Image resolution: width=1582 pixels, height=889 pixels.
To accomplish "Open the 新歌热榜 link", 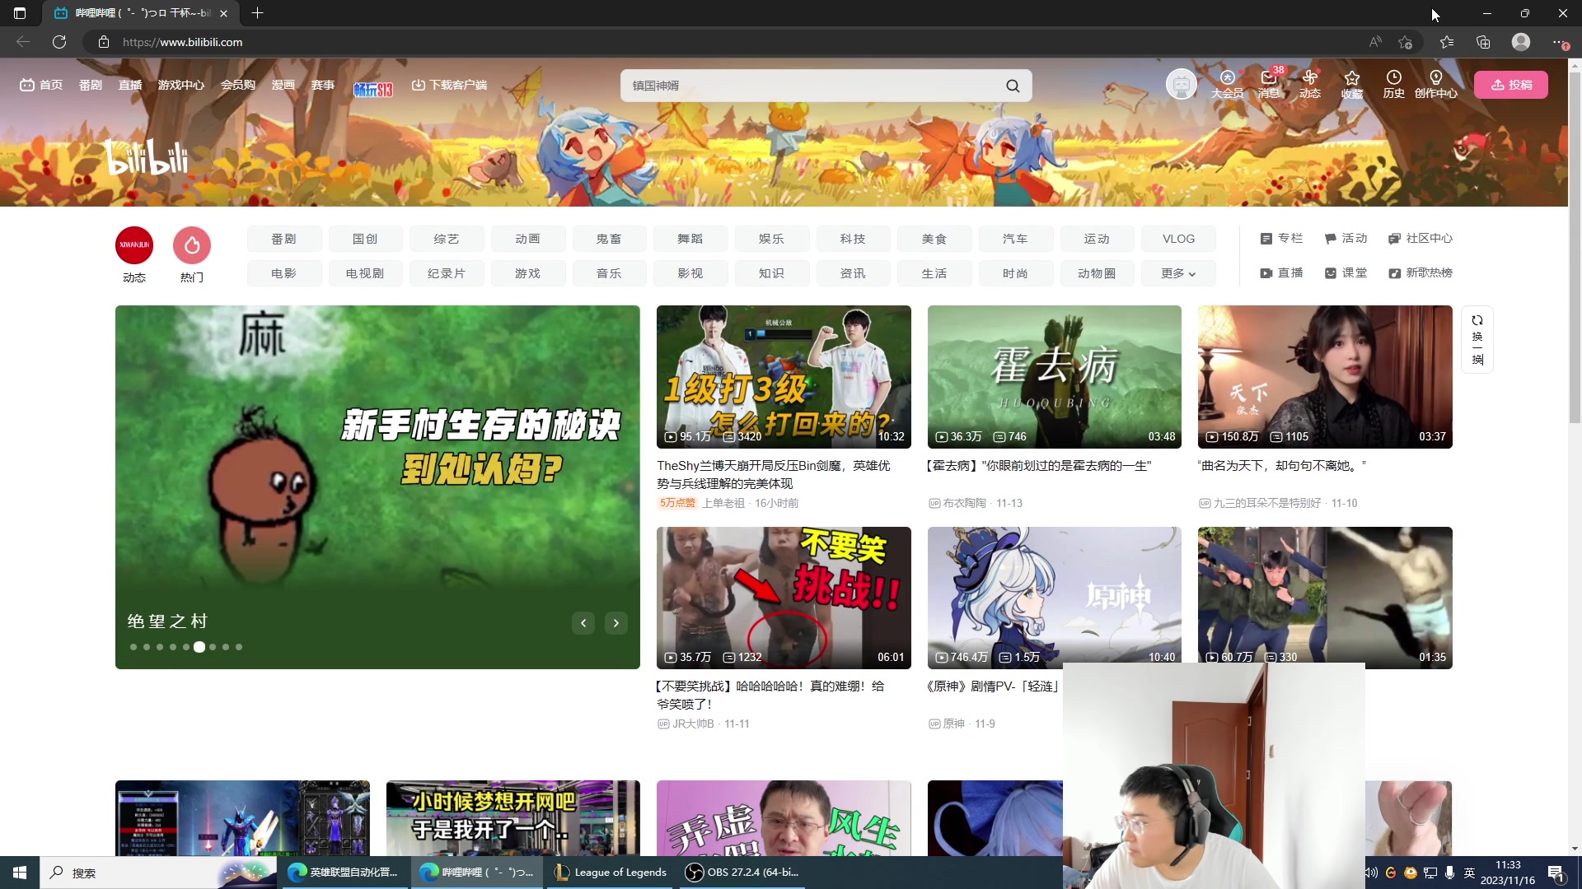I will (1421, 273).
